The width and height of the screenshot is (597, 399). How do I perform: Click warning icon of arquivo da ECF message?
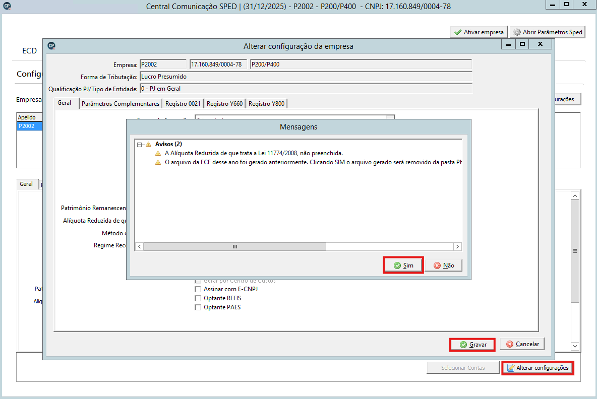(158, 162)
